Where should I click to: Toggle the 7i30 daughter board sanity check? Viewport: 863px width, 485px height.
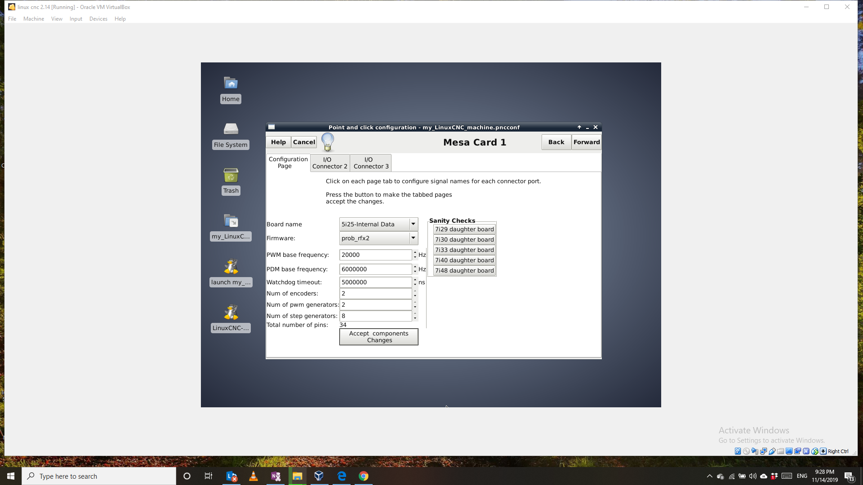pyautogui.click(x=464, y=239)
